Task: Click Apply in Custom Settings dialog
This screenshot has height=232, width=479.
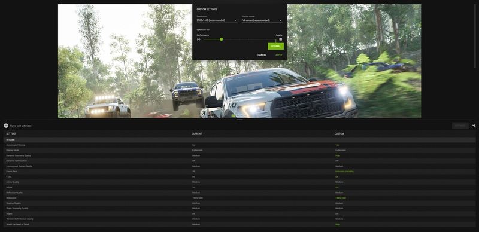Action: click(x=278, y=55)
